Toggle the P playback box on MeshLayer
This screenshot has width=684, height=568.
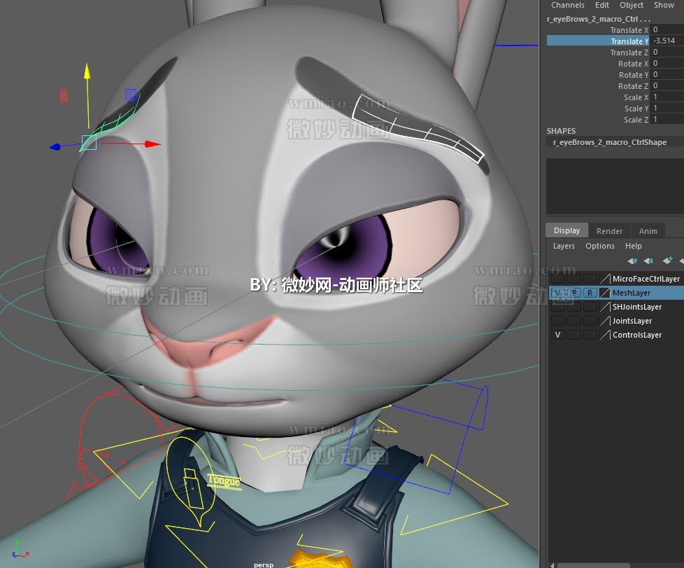(x=573, y=293)
